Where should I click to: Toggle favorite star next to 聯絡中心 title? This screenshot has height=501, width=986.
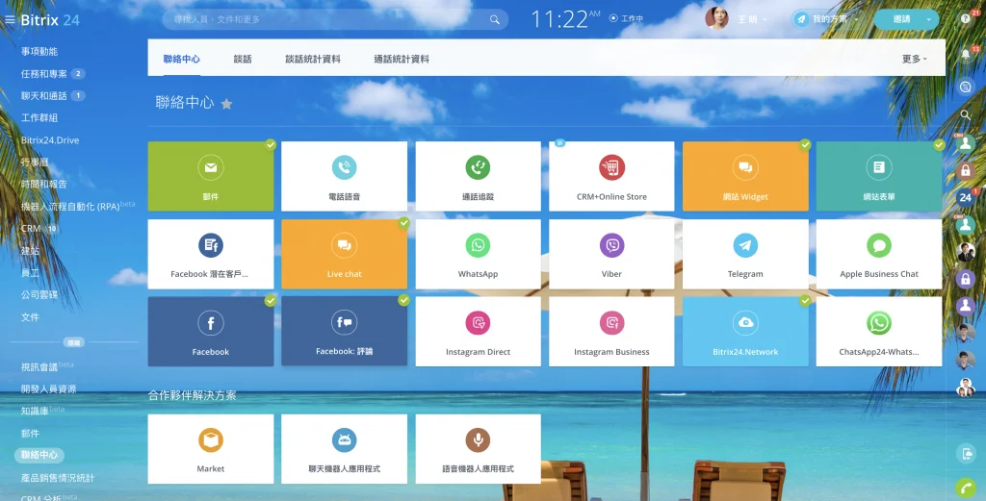coord(227,104)
